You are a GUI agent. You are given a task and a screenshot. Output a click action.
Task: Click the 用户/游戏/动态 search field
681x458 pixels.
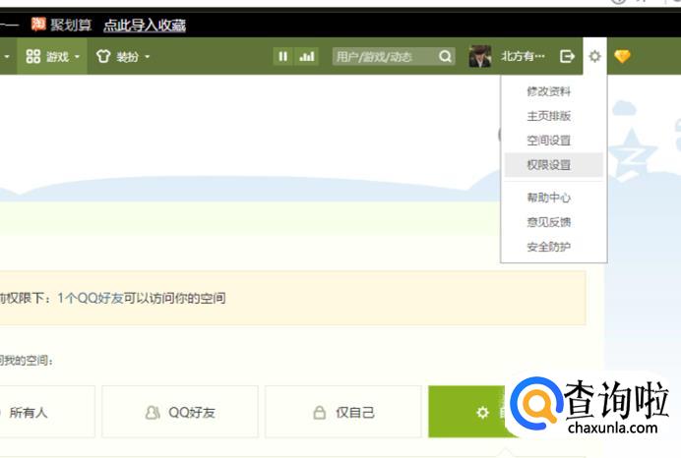click(384, 57)
